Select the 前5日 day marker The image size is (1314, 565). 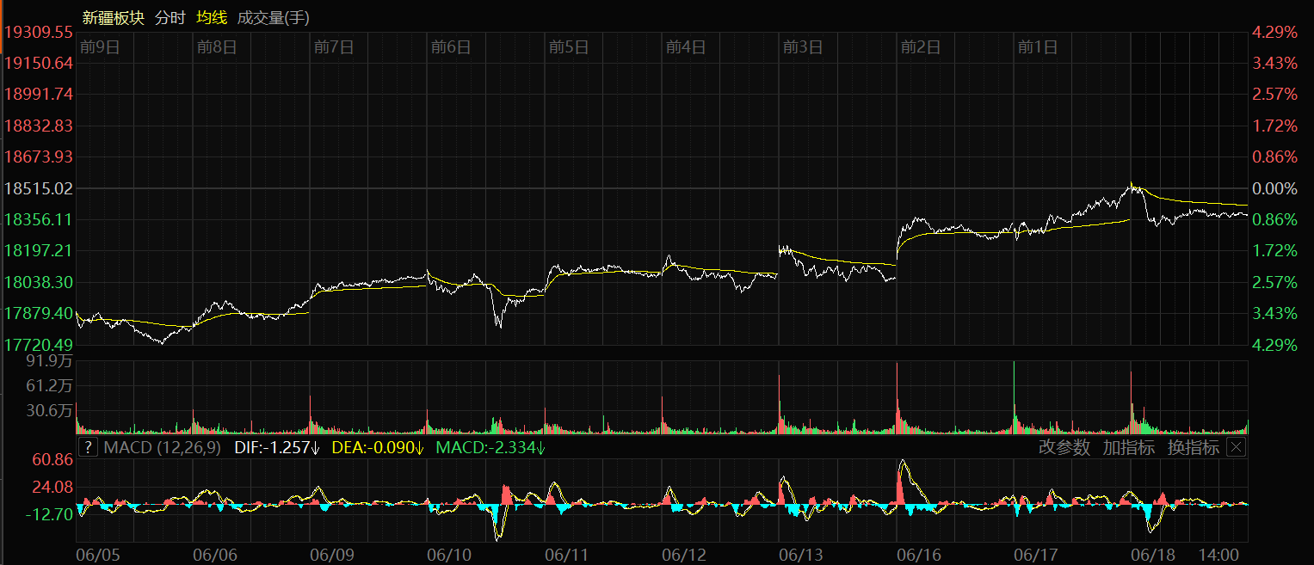coord(568,46)
